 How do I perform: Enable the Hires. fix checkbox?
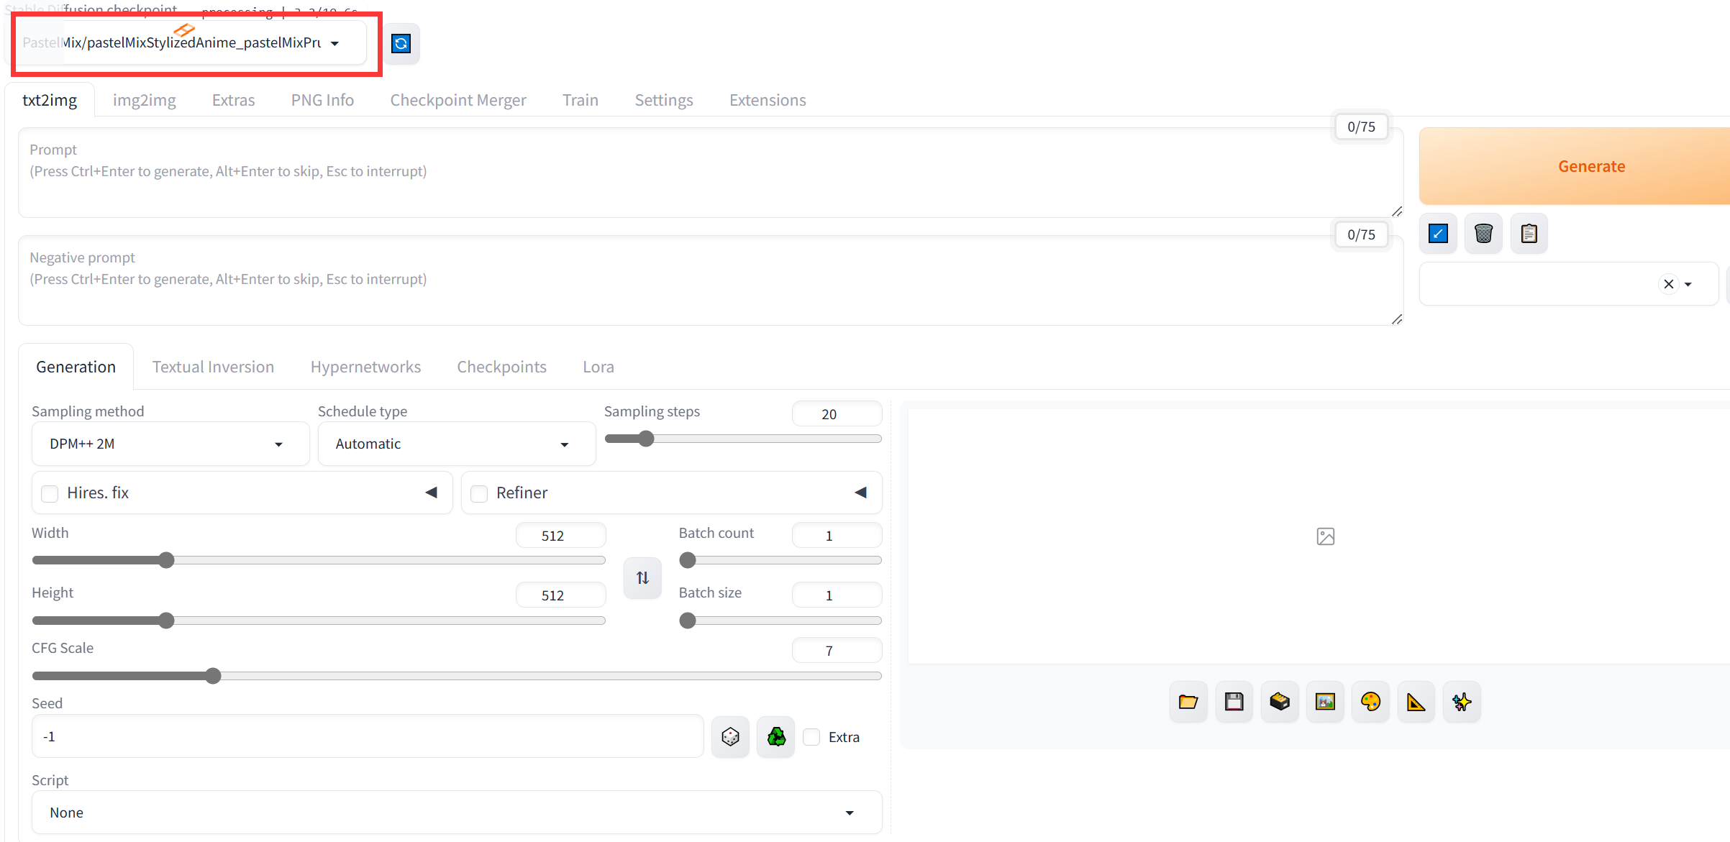50,494
